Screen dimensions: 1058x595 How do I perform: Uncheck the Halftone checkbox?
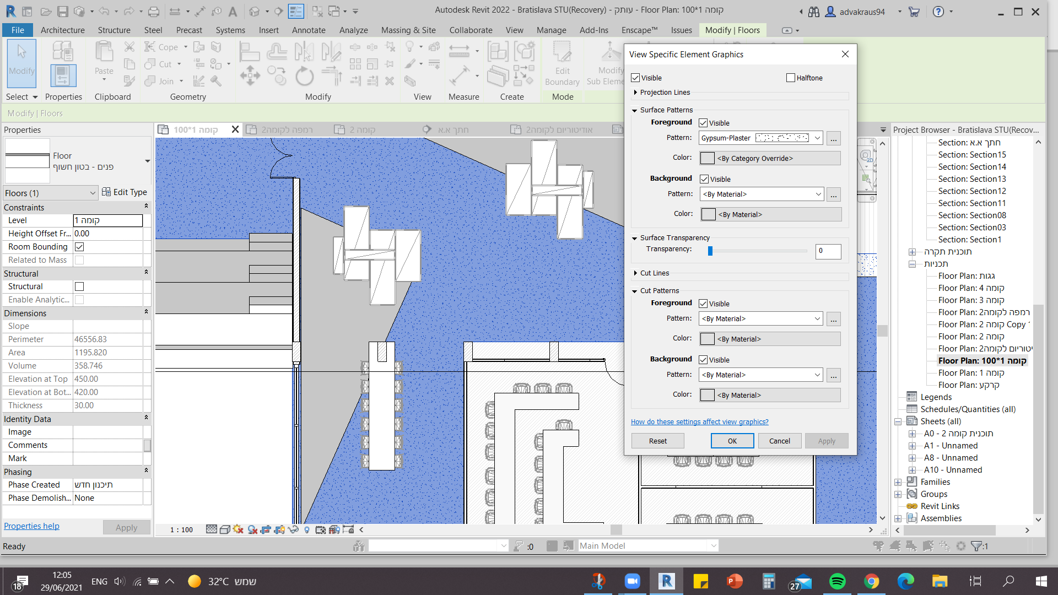click(x=790, y=78)
